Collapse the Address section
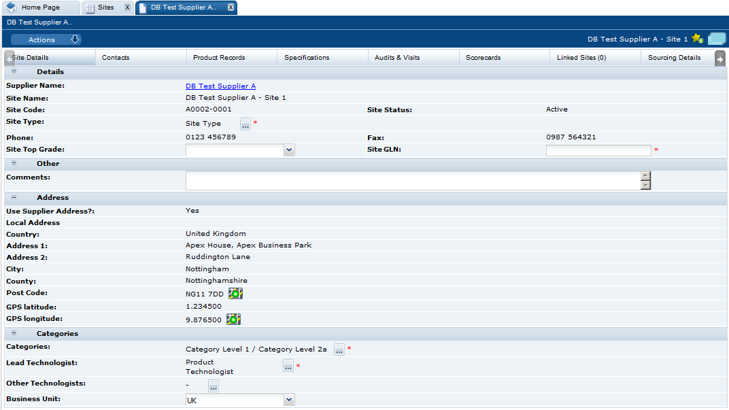The width and height of the screenshot is (729, 410). tap(14, 197)
